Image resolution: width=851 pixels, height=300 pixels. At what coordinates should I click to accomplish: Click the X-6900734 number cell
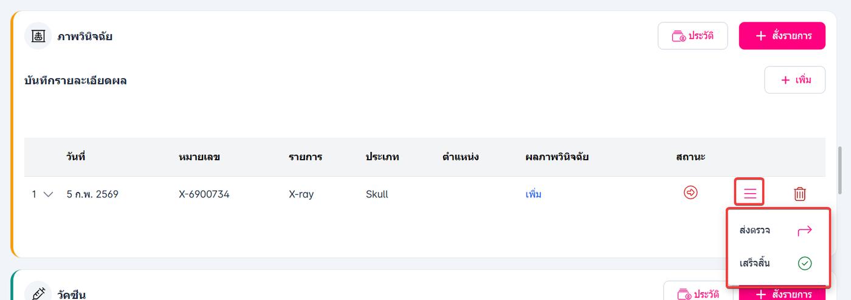tap(204, 194)
